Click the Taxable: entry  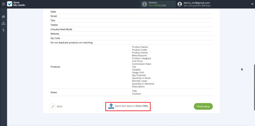(x=136, y=70)
